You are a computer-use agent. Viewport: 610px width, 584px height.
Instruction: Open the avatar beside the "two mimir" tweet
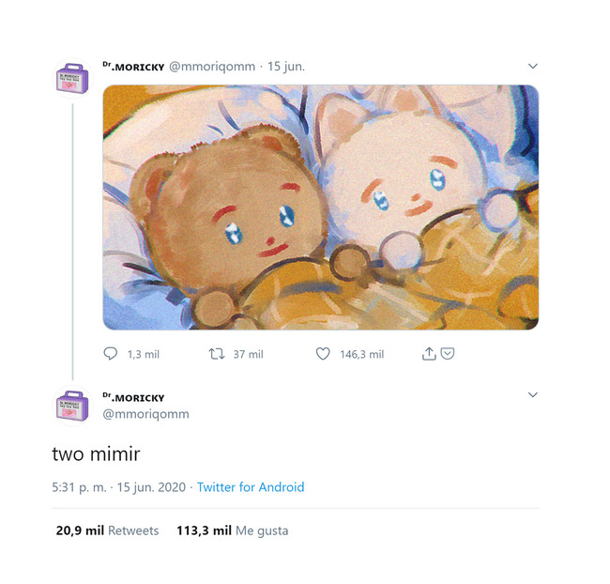click(72, 406)
